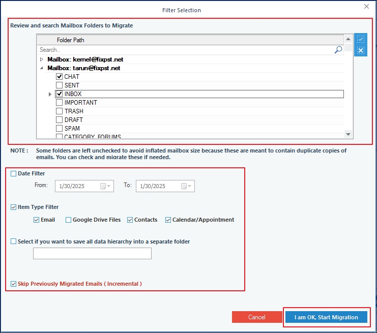Click folder list scroll down arrow
Screen dimensions: 377x333
point(348,134)
